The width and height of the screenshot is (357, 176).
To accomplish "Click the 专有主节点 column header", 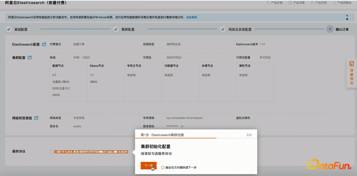I will [134, 66].
